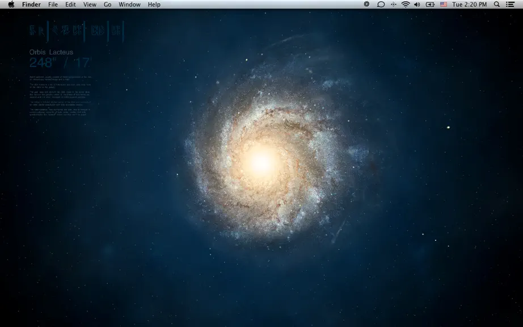Open the Messages speech bubble status icon

coord(381,5)
